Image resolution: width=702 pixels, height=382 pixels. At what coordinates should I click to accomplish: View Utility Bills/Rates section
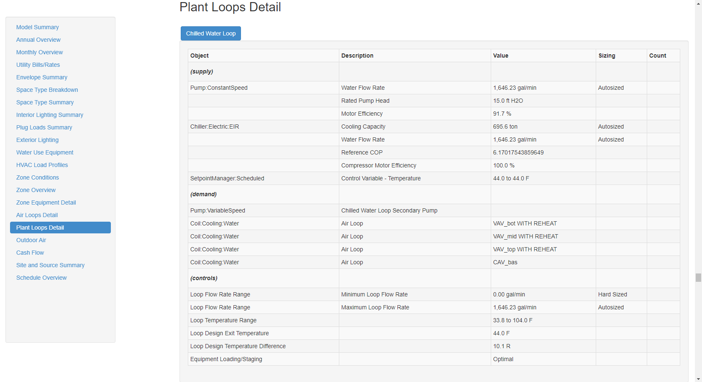point(38,65)
